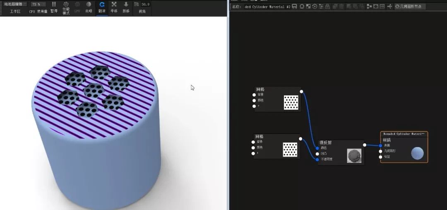Select the Rounded Cylinder Material node header

pyautogui.click(x=404, y=133)
